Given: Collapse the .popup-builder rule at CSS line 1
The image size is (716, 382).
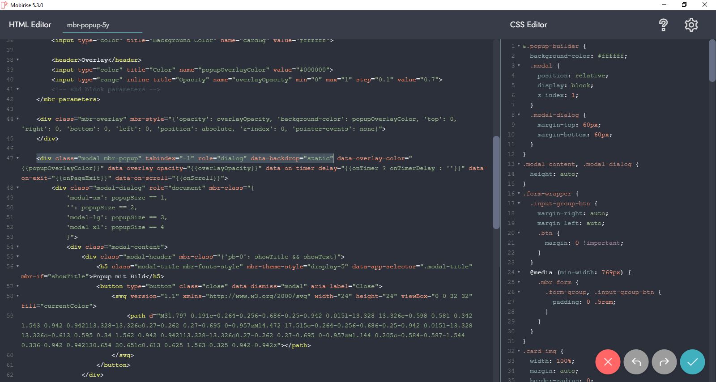Looking at the screenshot, I should (x=519, y=46).
